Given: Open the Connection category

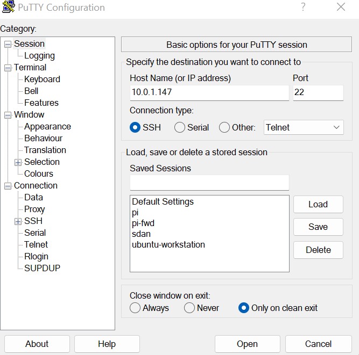Looking at the screenshot, I should [x=36, y=185].
